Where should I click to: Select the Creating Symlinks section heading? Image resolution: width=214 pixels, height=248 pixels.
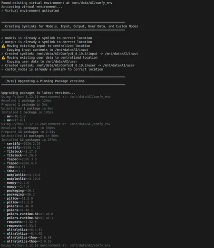click(x=71, y=26)
